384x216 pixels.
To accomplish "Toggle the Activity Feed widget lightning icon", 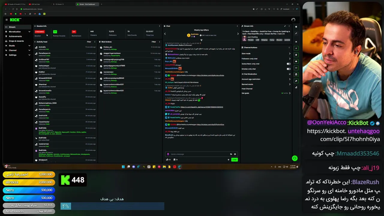I will pyautogui.click(x=296, y=48).
